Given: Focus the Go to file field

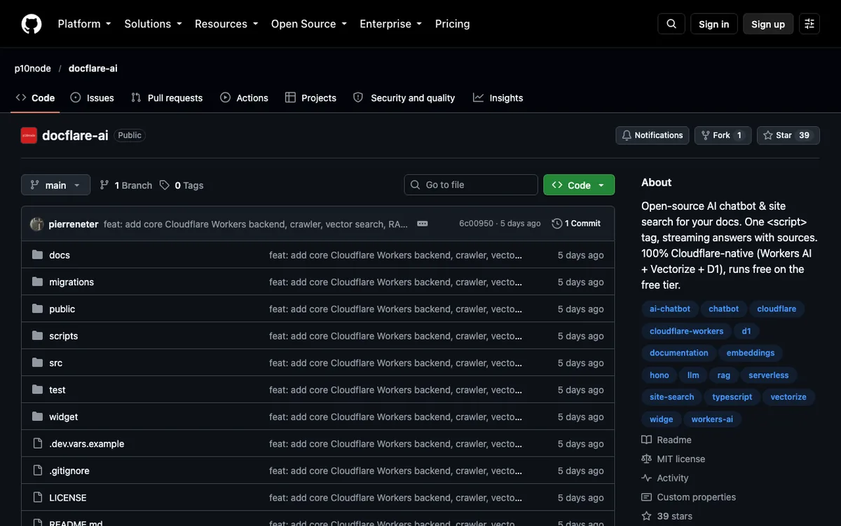Looking at the screenshot, I should coord(471,185).
